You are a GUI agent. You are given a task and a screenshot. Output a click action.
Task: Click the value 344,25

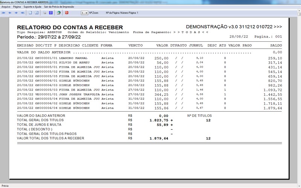pyautogui.click(x=161, y=94)
